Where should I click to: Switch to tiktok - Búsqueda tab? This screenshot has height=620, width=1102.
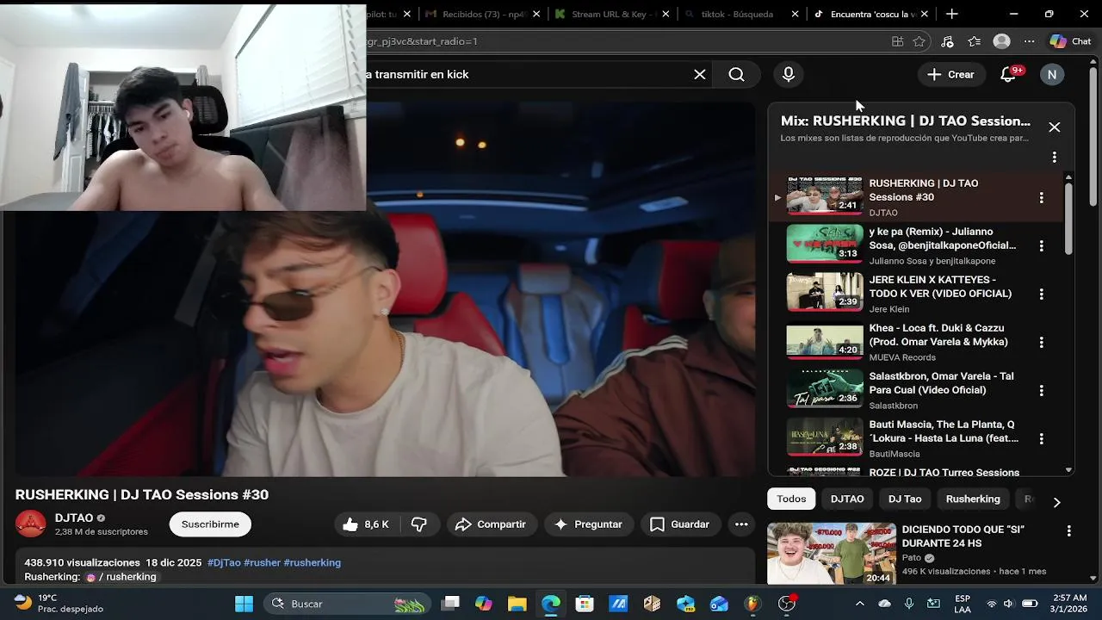(740, 14)
